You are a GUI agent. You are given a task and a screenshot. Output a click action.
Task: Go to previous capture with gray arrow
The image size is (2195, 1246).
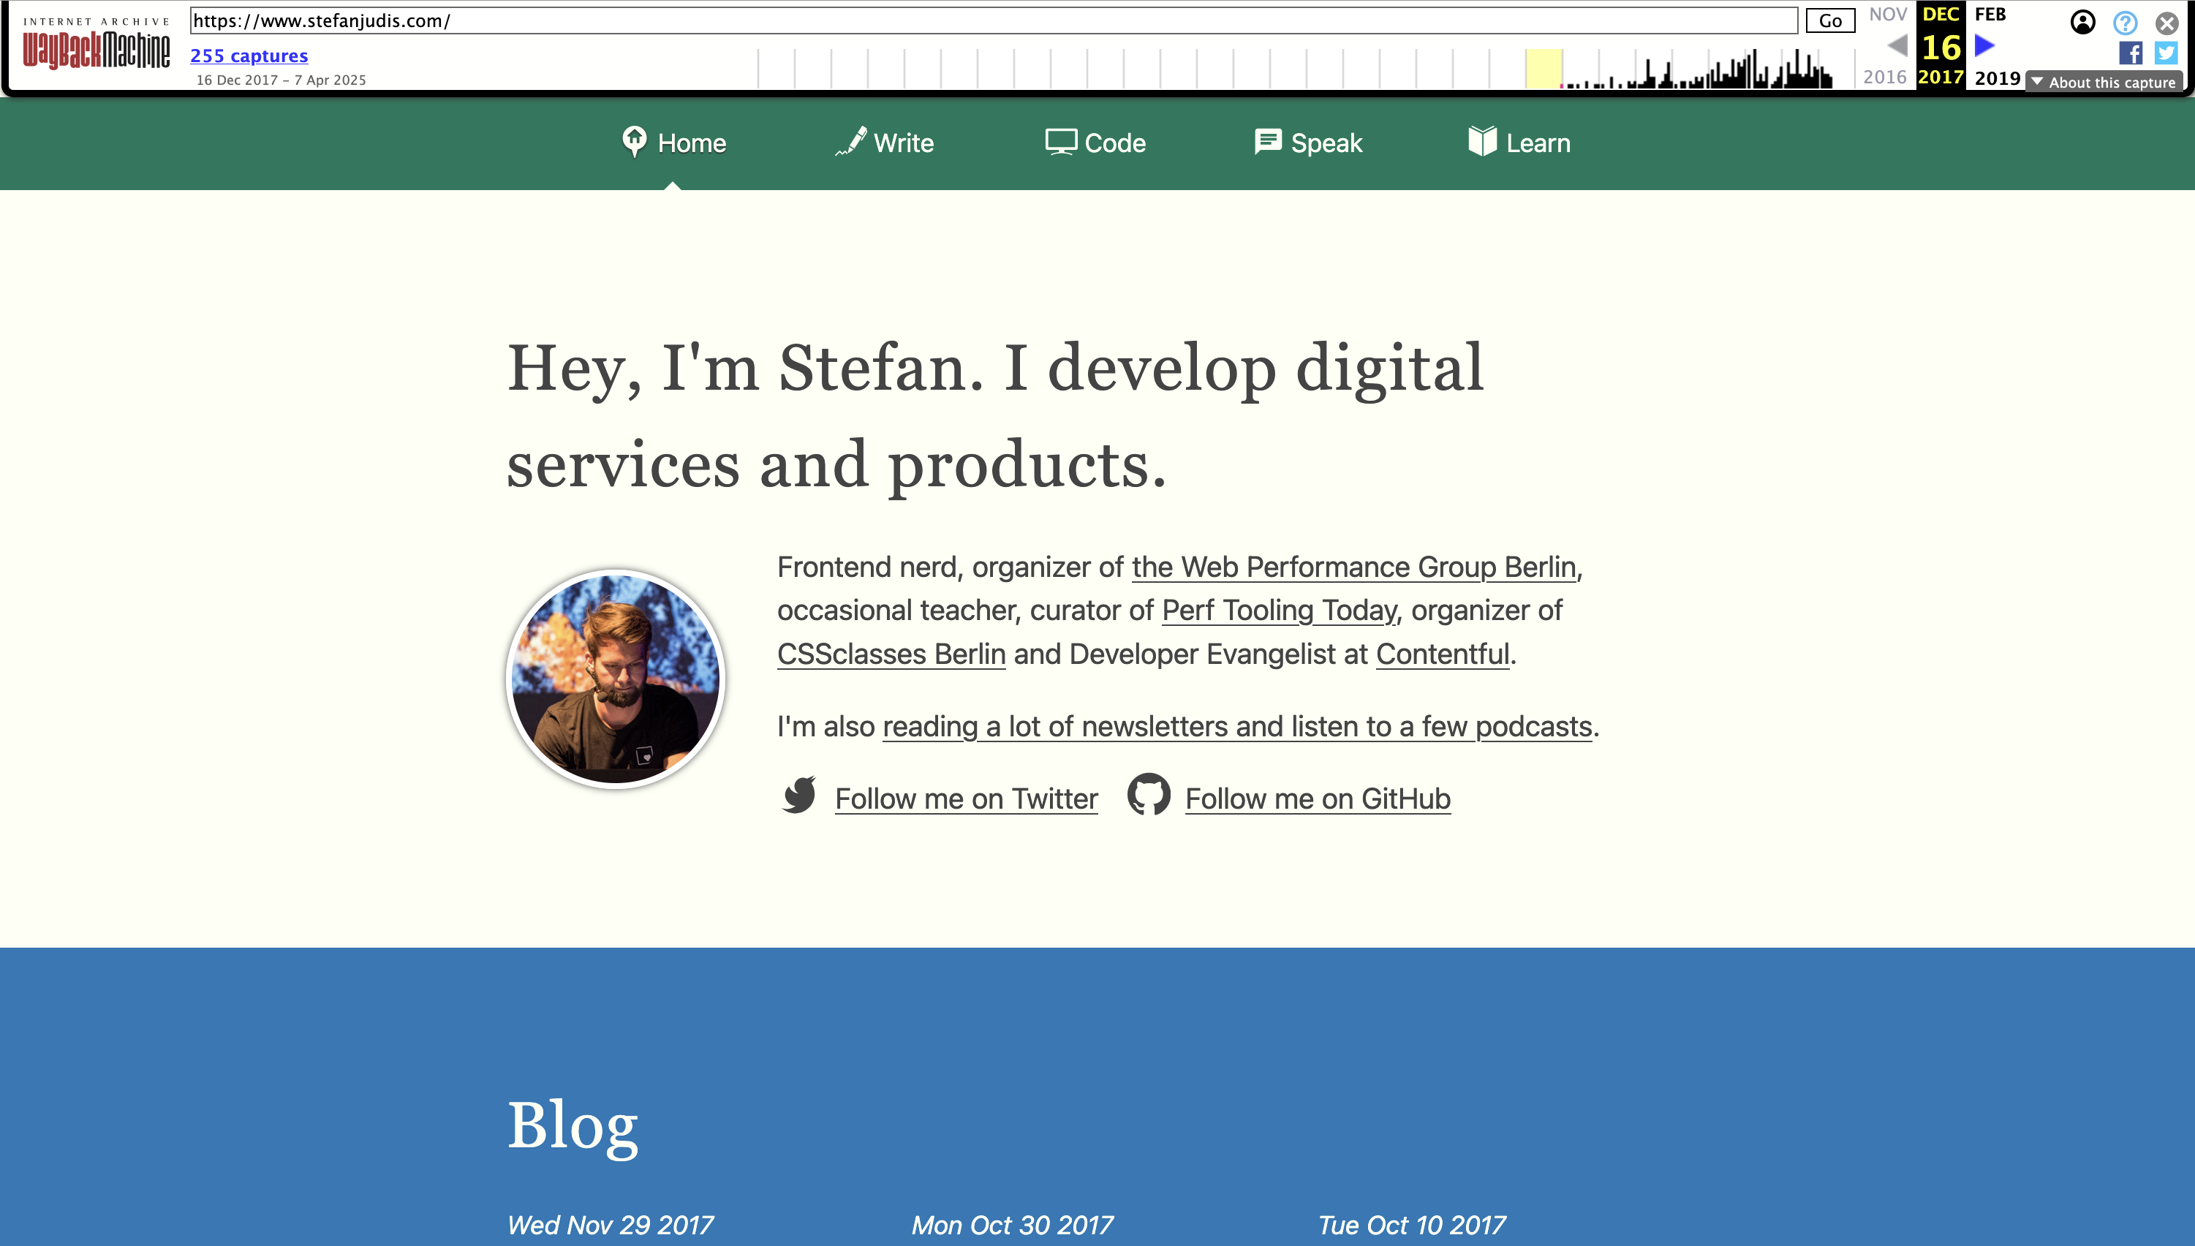click(1897, 45)
